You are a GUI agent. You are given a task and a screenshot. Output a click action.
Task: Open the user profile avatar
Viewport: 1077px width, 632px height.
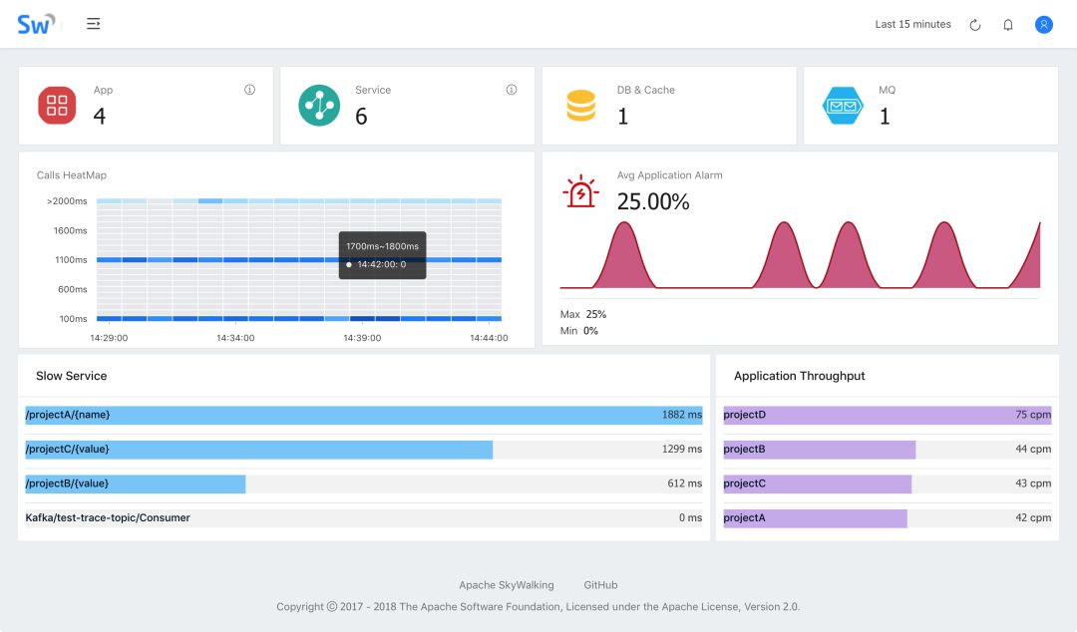point(1044,25)
